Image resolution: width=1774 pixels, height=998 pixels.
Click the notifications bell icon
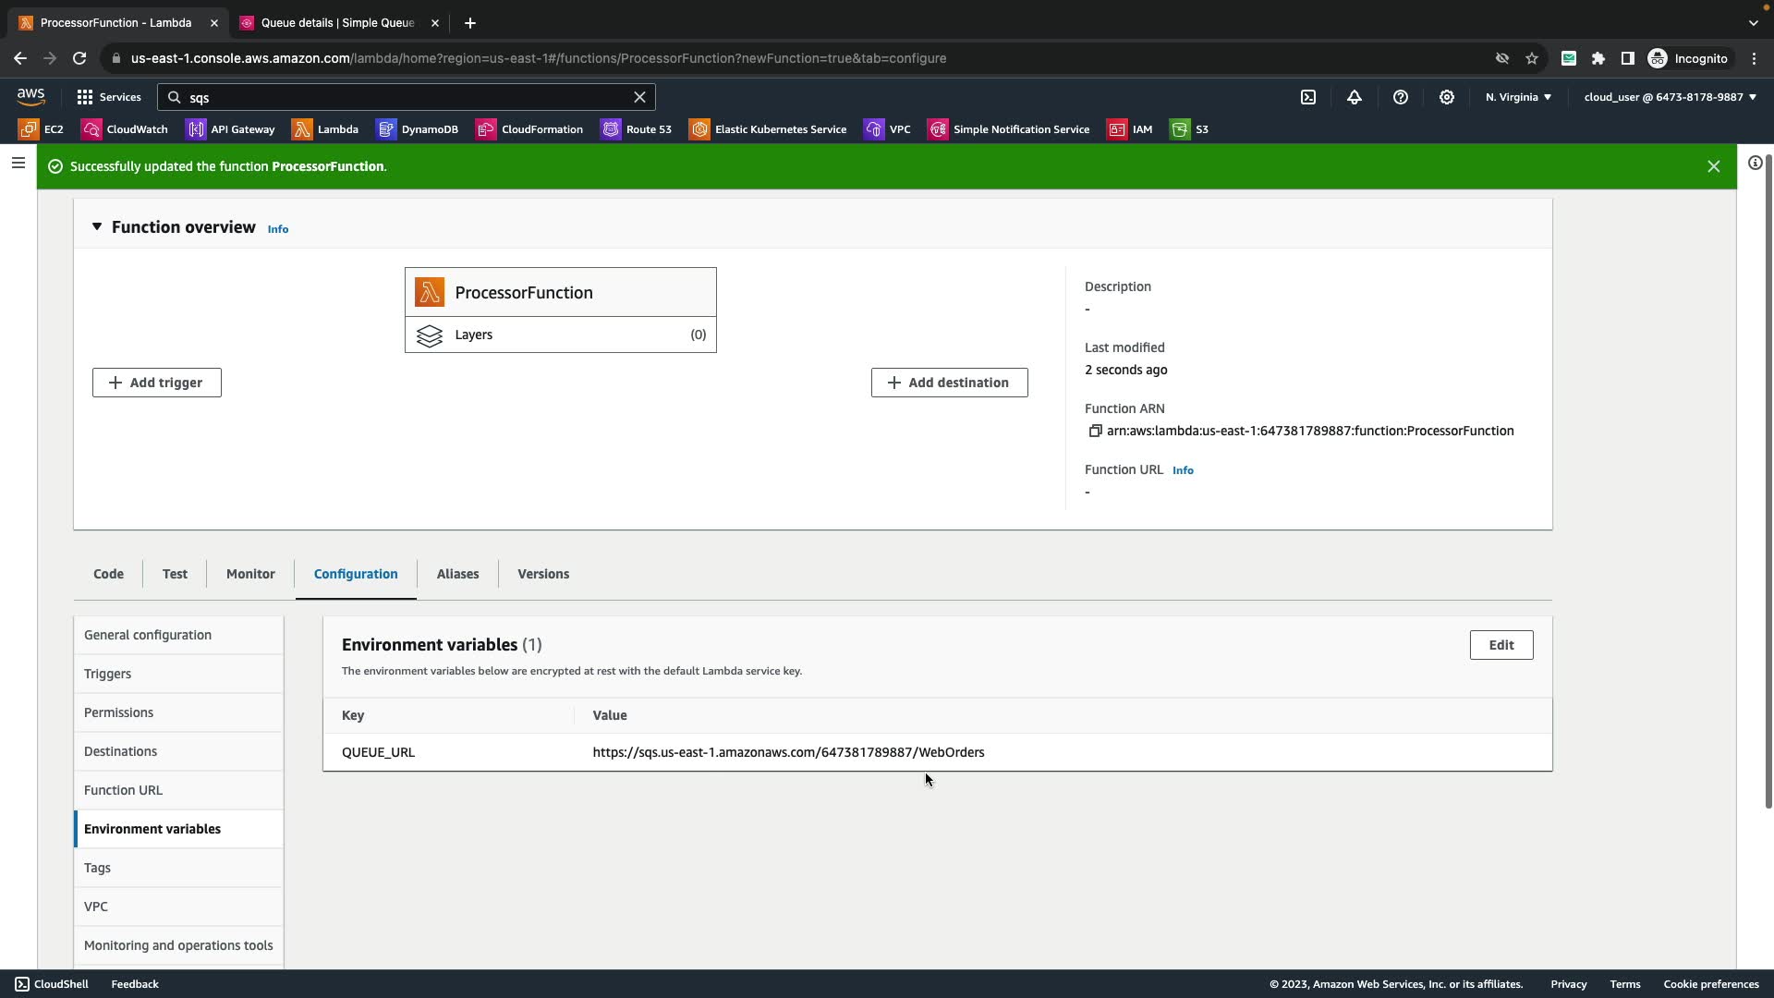tap(1355, 97)
